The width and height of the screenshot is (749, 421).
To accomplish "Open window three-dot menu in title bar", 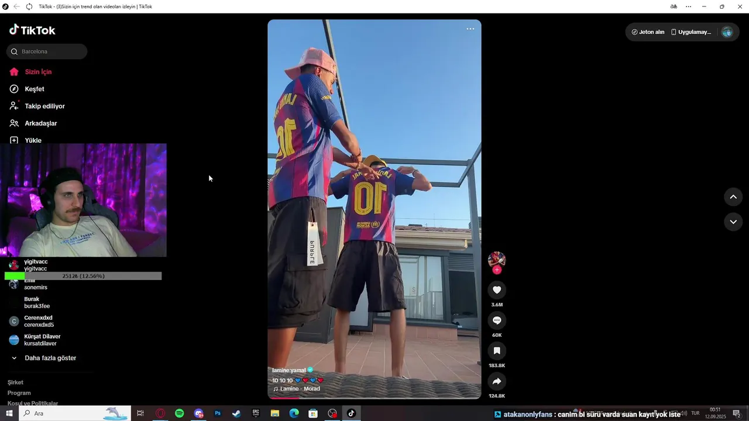I will (x=689, y=6).
